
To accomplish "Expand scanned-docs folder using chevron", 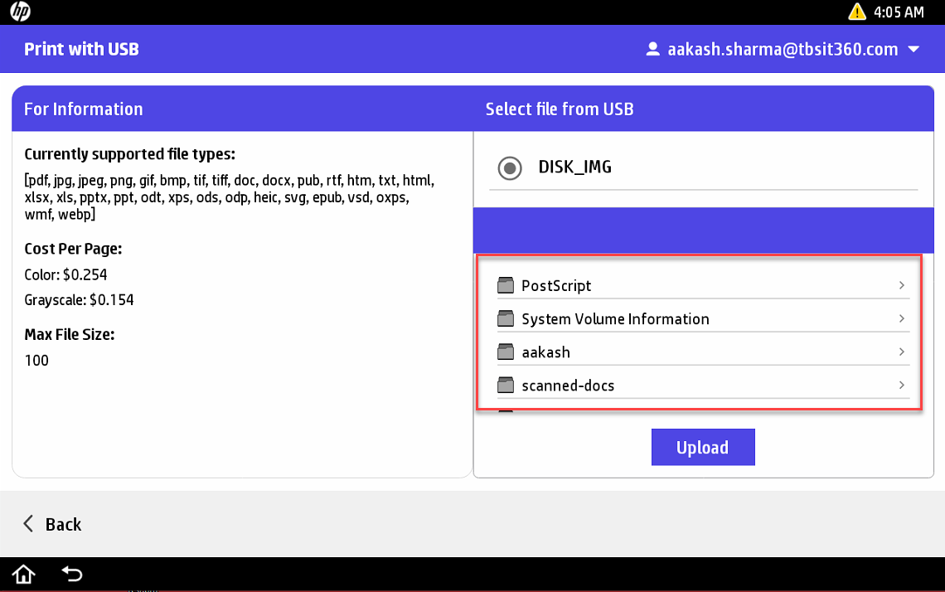I will point(902,385).
